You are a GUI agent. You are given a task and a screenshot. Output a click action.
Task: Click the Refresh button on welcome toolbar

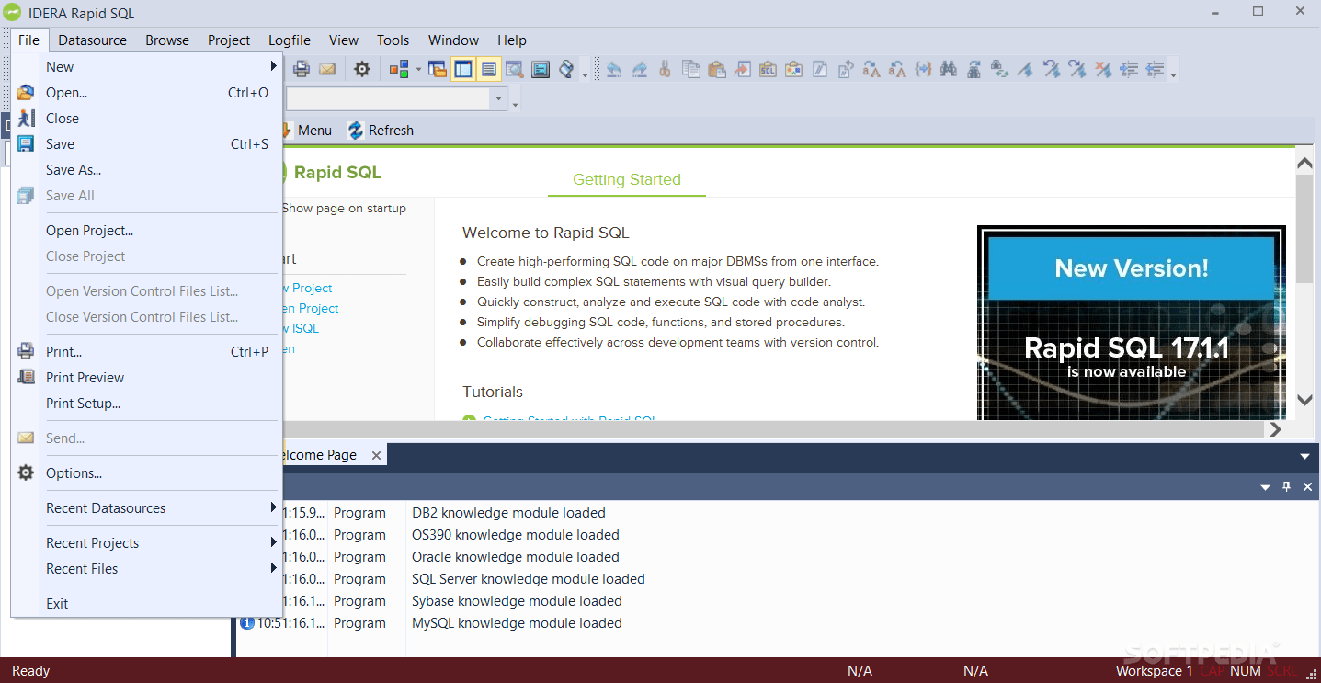381,131
